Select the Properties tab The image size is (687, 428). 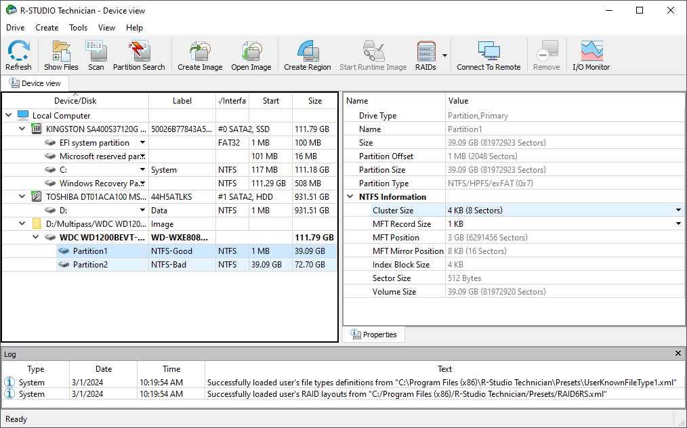(x=374, y=335)
